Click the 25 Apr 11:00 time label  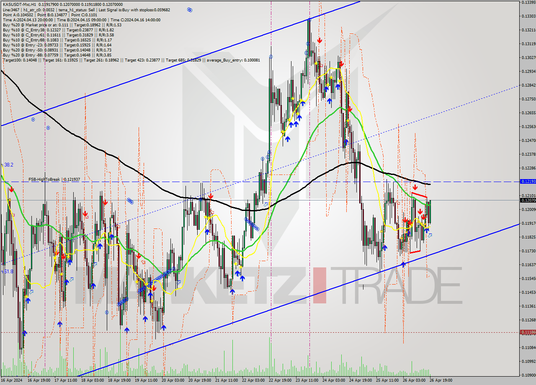[x=387, y=380]
